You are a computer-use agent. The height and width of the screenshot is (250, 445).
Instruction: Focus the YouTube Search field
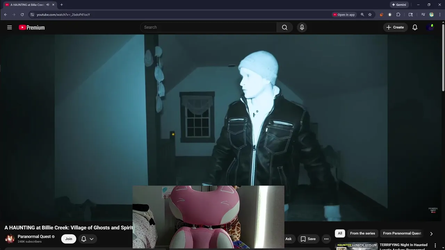(208, 27)
